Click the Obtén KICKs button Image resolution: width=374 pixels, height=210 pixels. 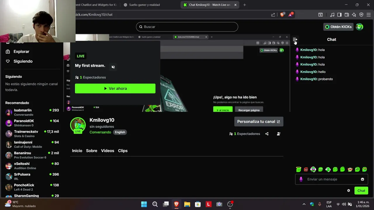click(338, 27)
